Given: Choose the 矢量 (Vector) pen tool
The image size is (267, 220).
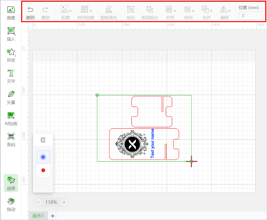Looking at the screenshot, I should point(11,97).
